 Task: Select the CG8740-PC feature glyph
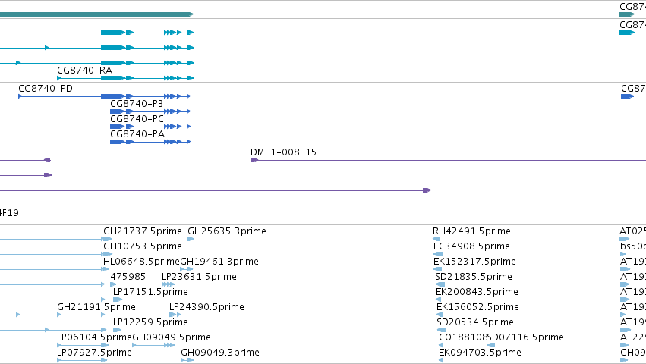[x=150, y=127]
